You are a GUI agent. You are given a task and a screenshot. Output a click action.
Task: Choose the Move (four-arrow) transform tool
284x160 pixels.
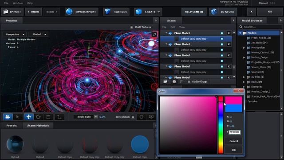(x=28, y=117)
